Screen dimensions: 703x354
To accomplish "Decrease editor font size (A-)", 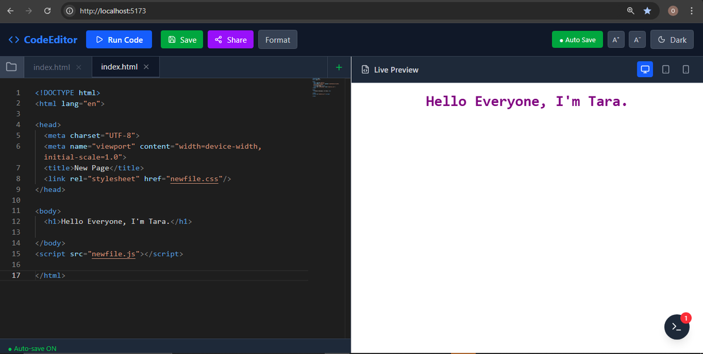I will pos(637,39).
